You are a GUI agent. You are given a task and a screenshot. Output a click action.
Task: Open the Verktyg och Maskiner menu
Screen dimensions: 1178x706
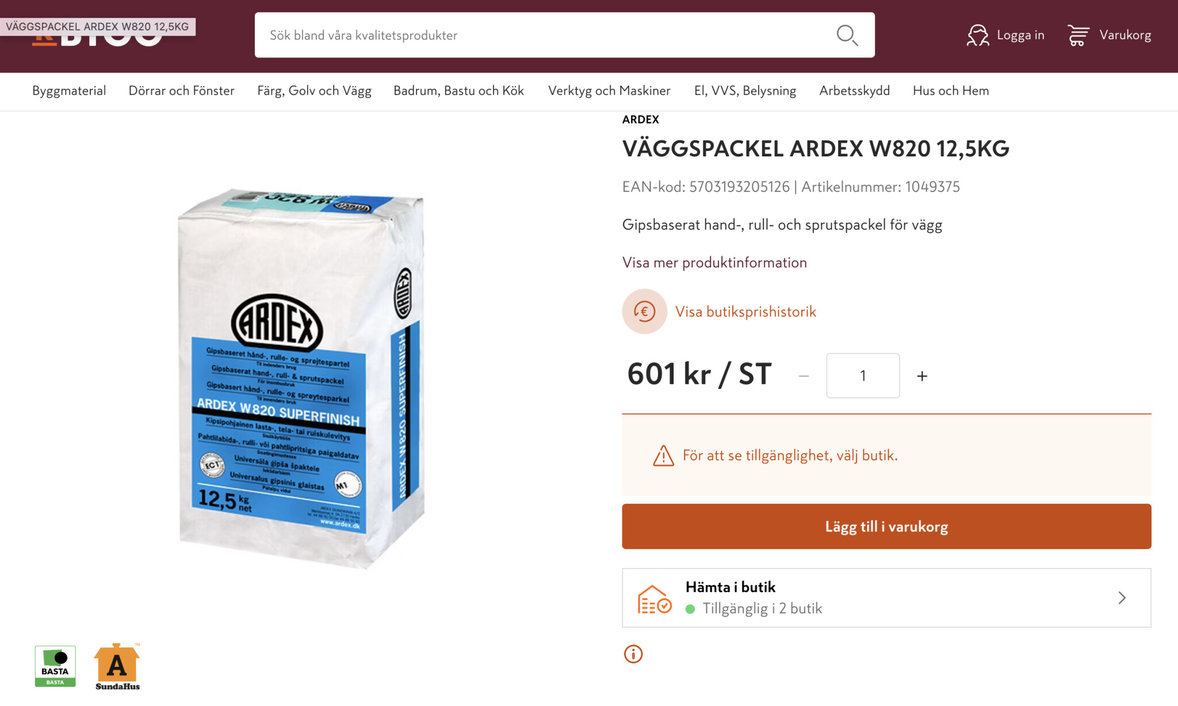[609, 91]
